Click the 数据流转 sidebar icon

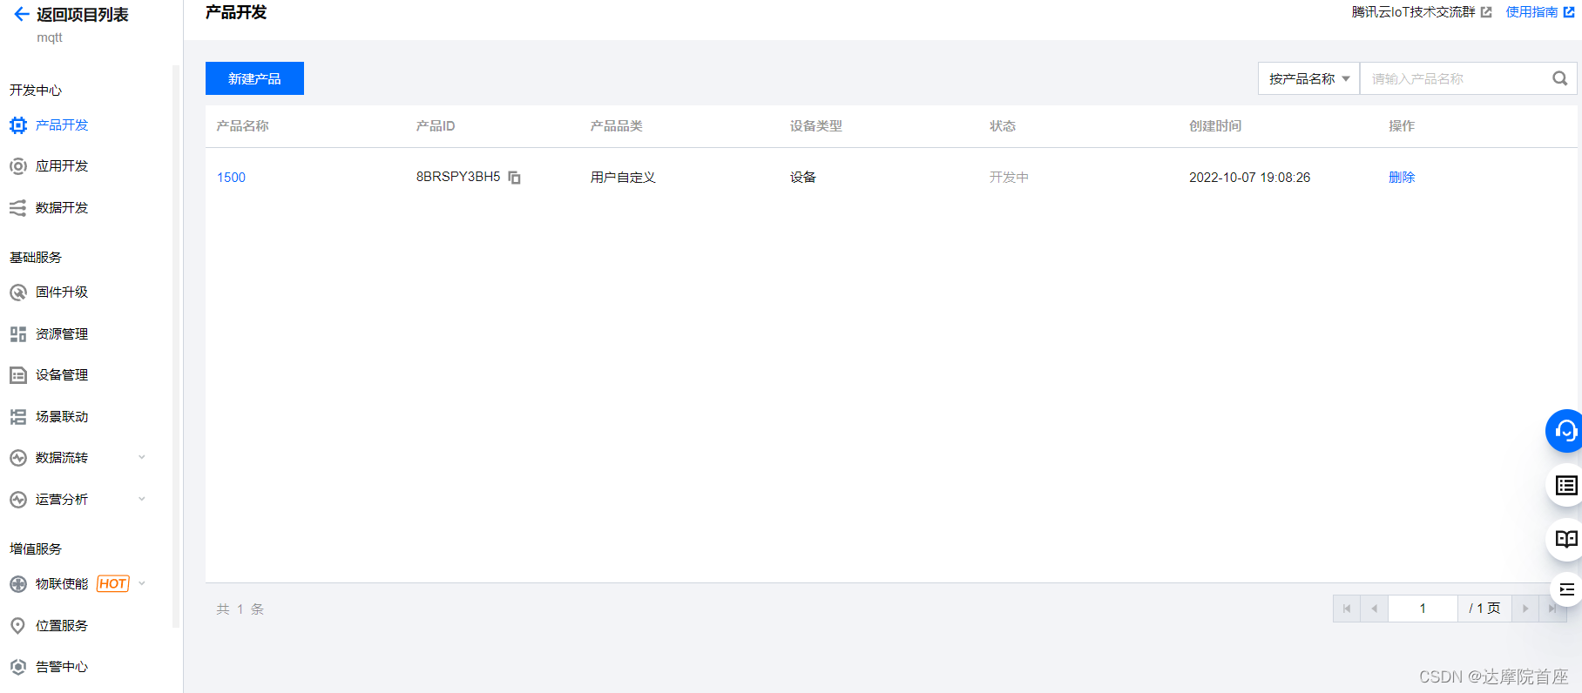click(x=18, y=458)
